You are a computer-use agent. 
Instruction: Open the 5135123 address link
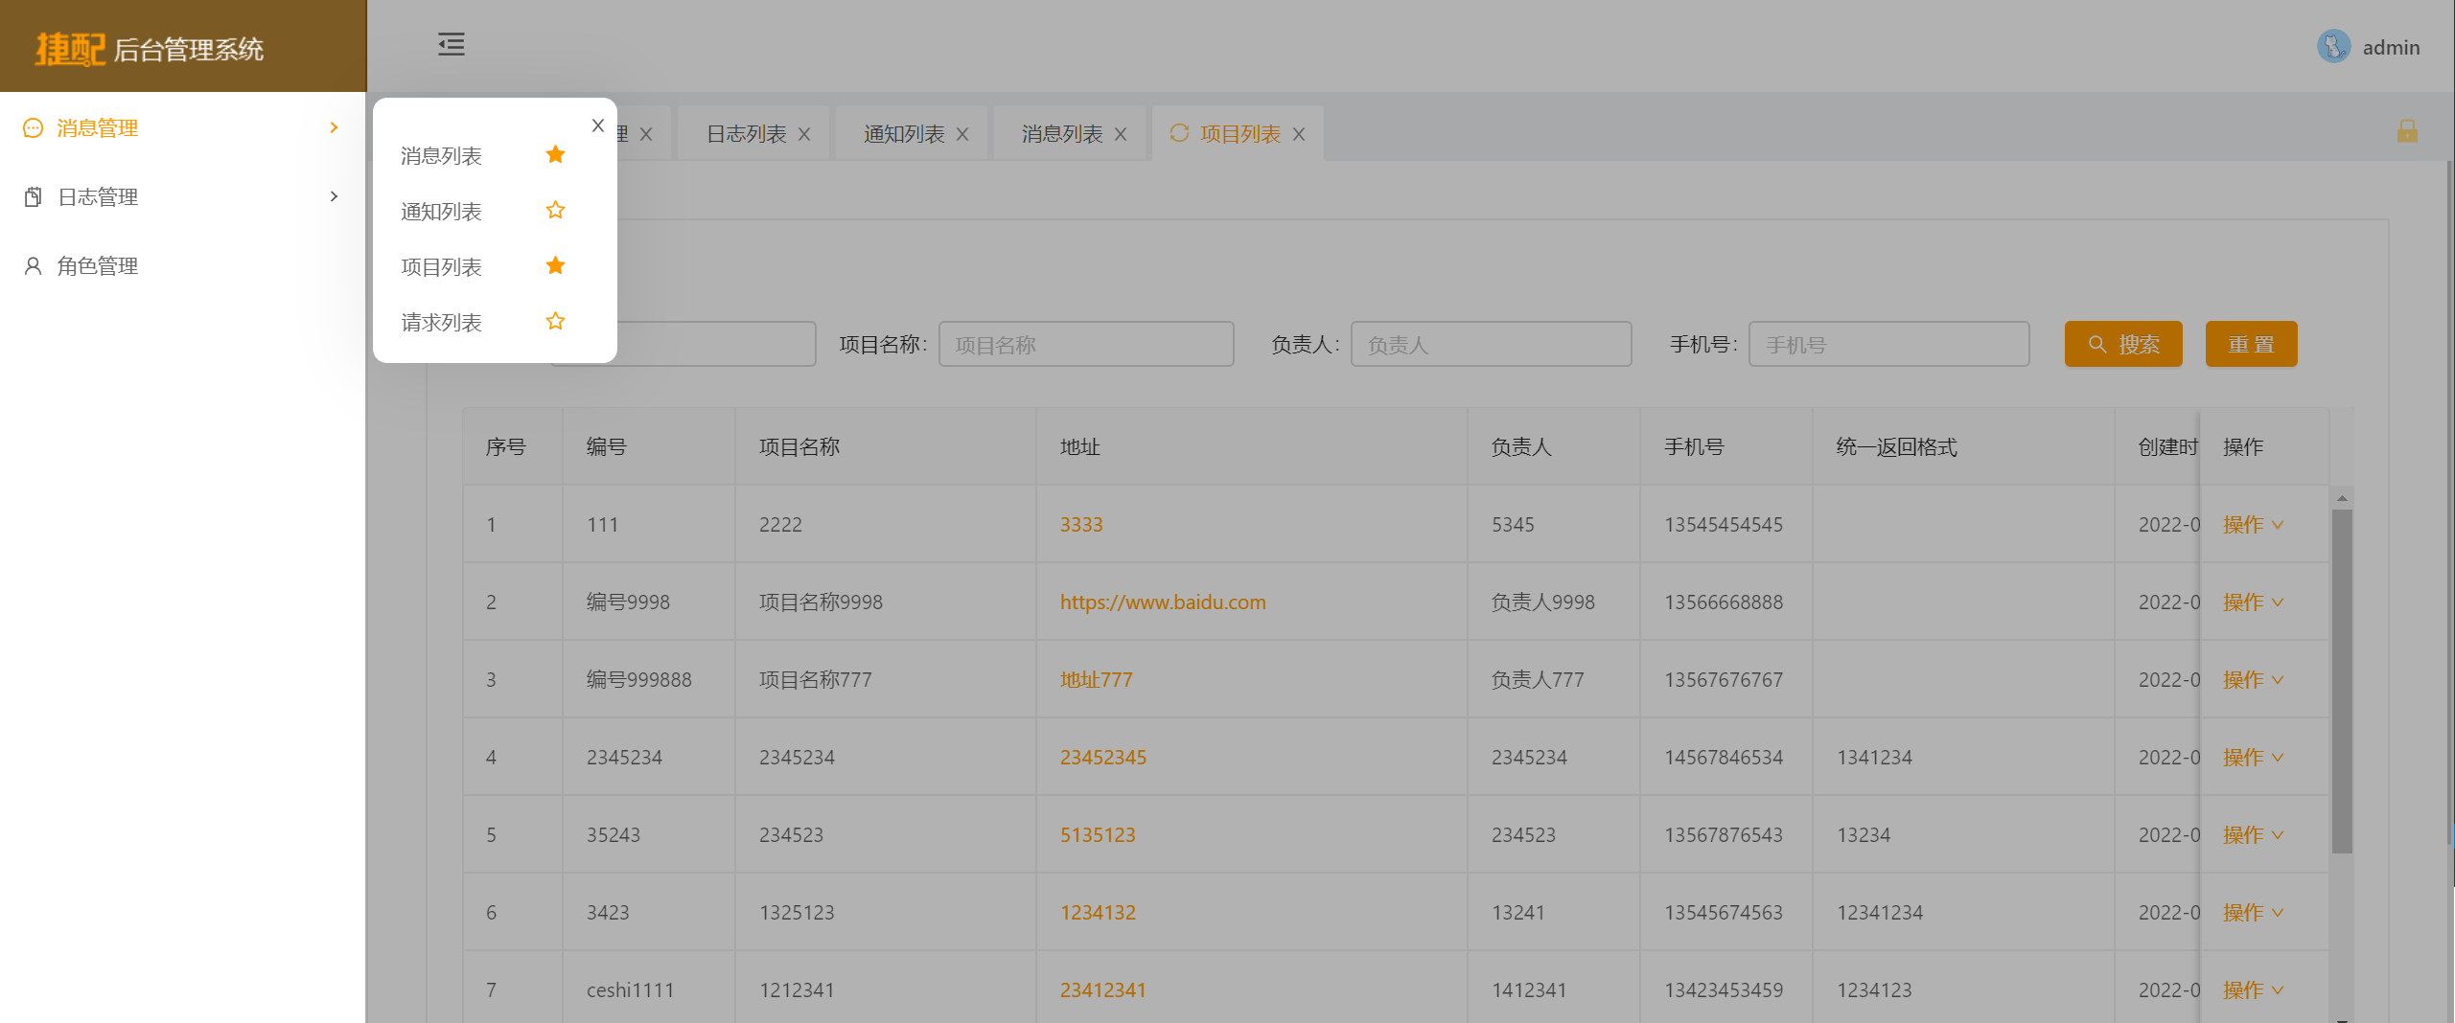[x=1098, y=835]
